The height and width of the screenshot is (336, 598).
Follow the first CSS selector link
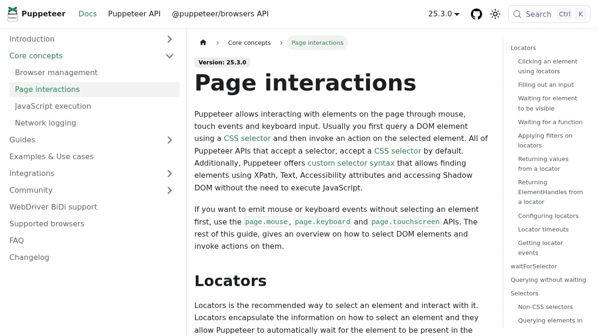click(x=247, y=139)
